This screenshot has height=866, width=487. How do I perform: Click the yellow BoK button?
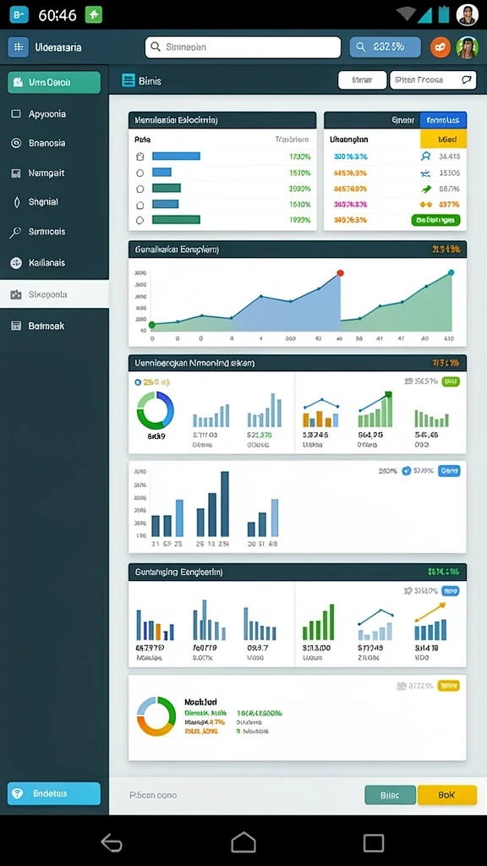point(446,795)
